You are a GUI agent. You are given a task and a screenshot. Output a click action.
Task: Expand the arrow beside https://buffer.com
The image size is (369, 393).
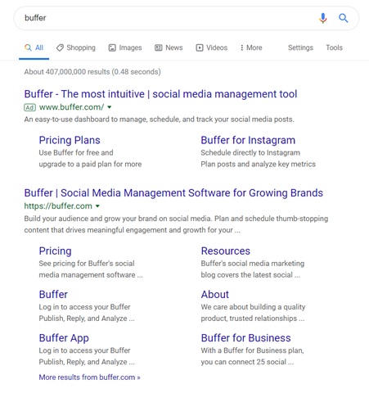[97, 206]
